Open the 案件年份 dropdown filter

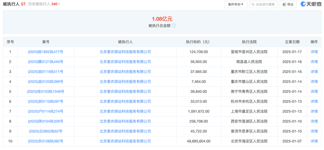(x=236, y=4)
